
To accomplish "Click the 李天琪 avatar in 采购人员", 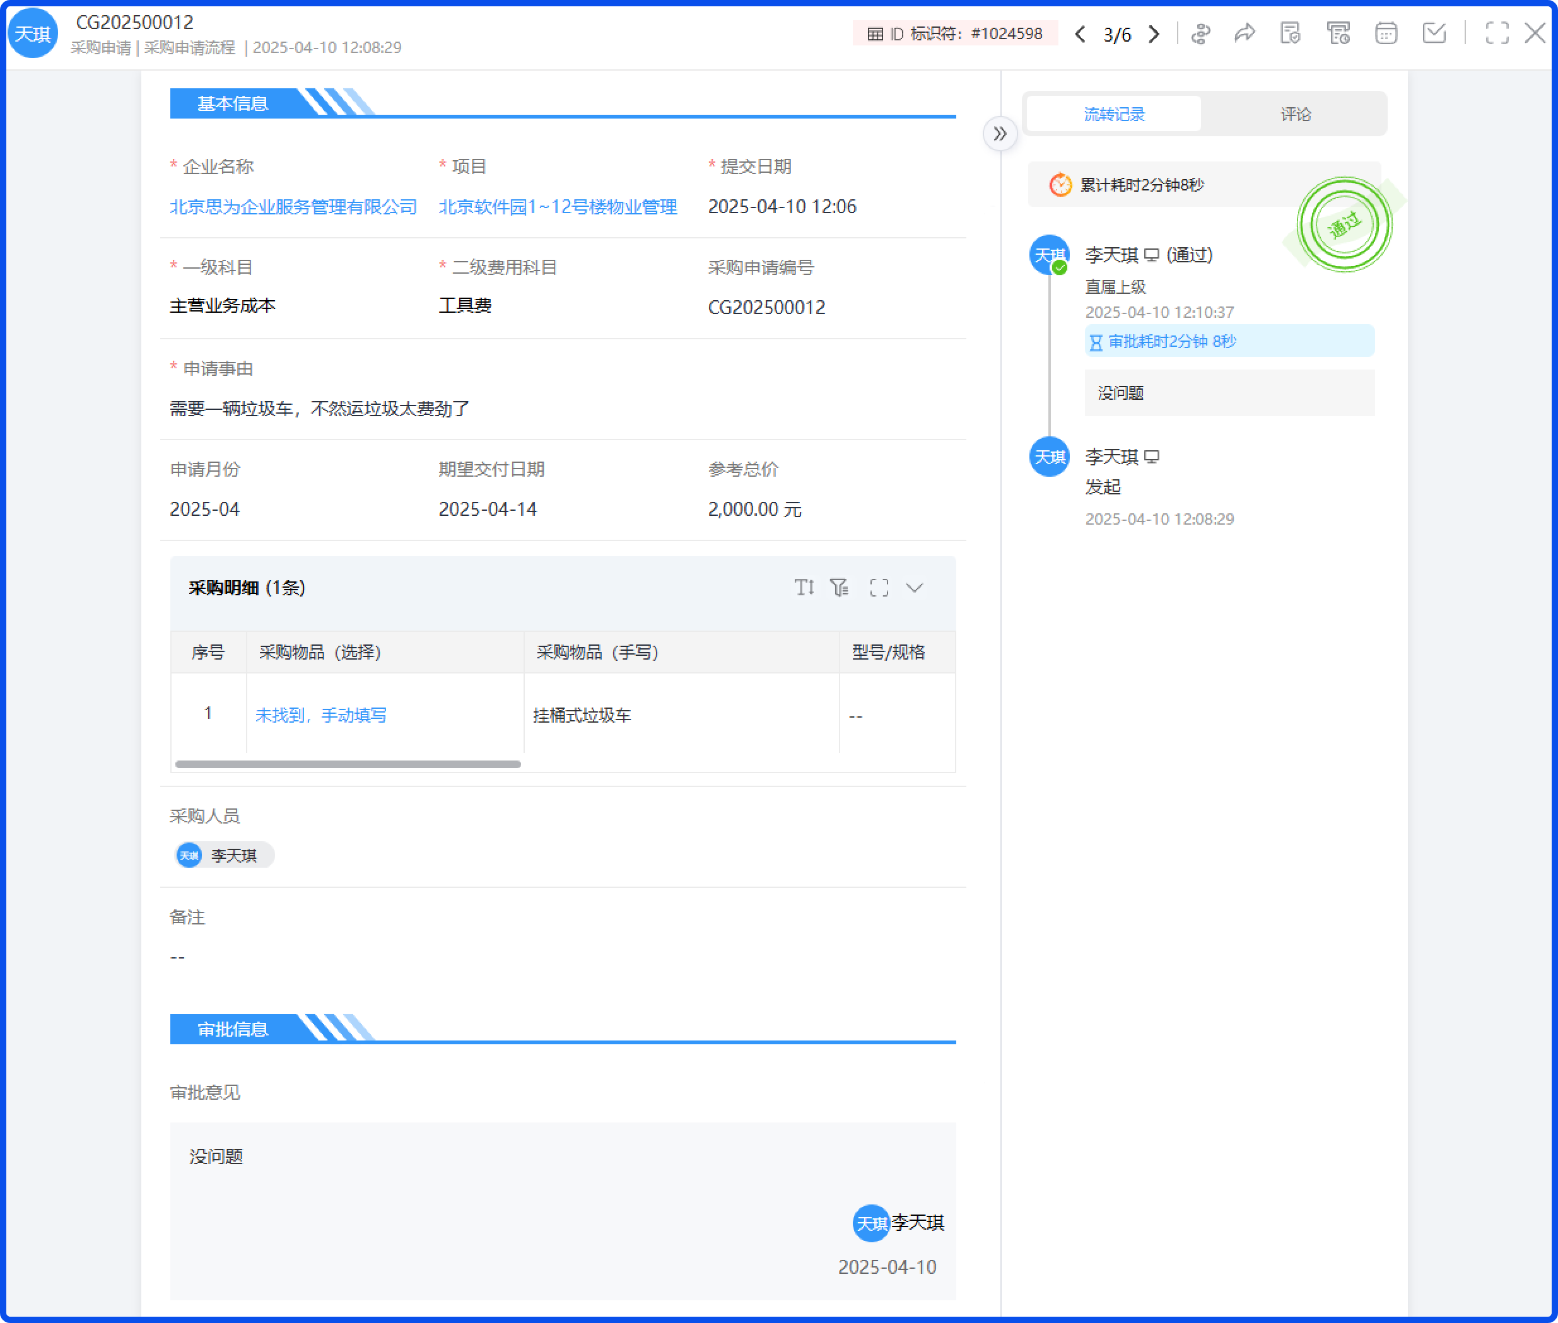I will click(x=188, y=855).
